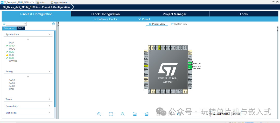Show the Categories list tab
Viewport: 280px width, 123px height.
9,28
